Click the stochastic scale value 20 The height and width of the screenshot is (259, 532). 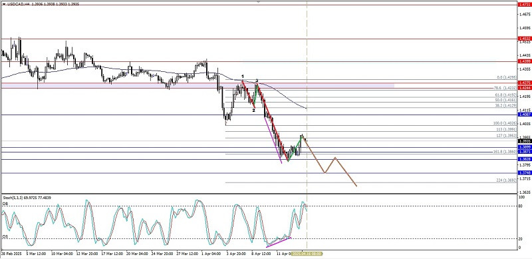click(x=521, y=238)
